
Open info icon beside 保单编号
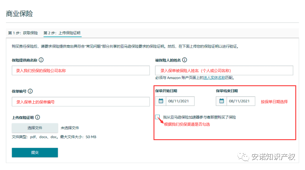[30, 91]
